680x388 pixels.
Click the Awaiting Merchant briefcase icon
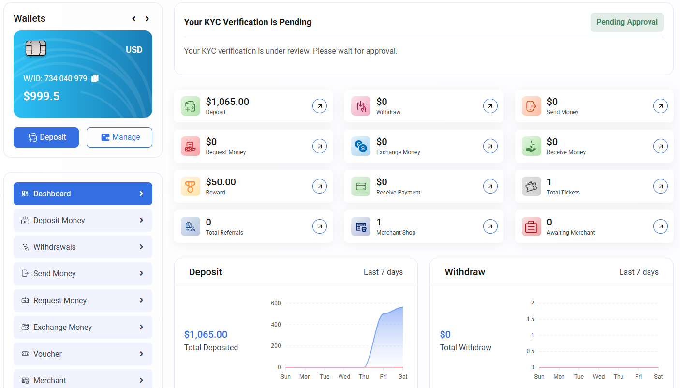pos(532,226)
